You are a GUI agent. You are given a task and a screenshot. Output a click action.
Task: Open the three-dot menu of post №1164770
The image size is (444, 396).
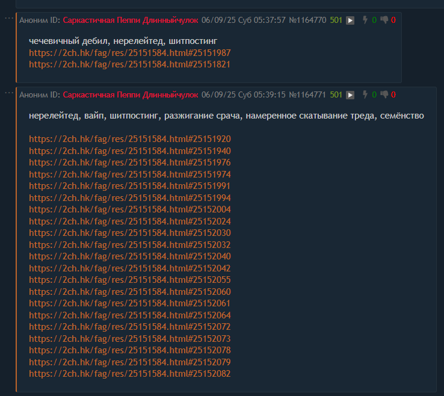pyautogui.click(x=9, y=19)
